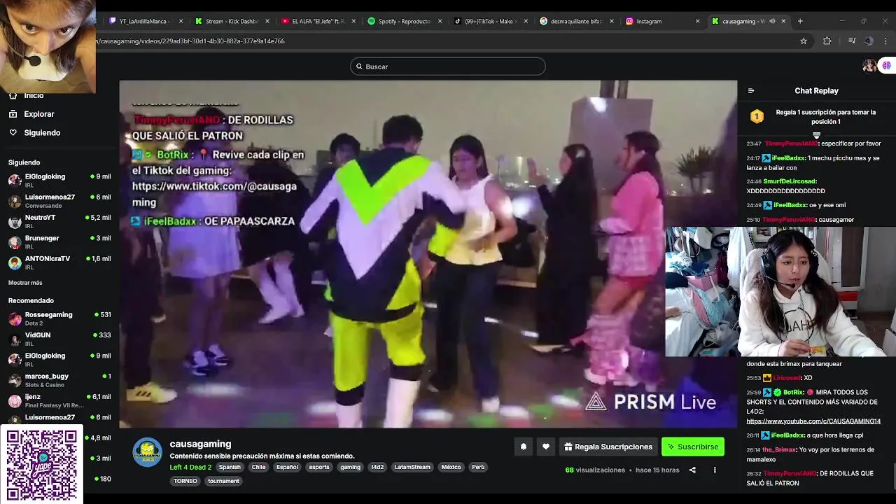Click the Suscribirse button
Viewport: 896px width, 504px height.
pos(693,447)
